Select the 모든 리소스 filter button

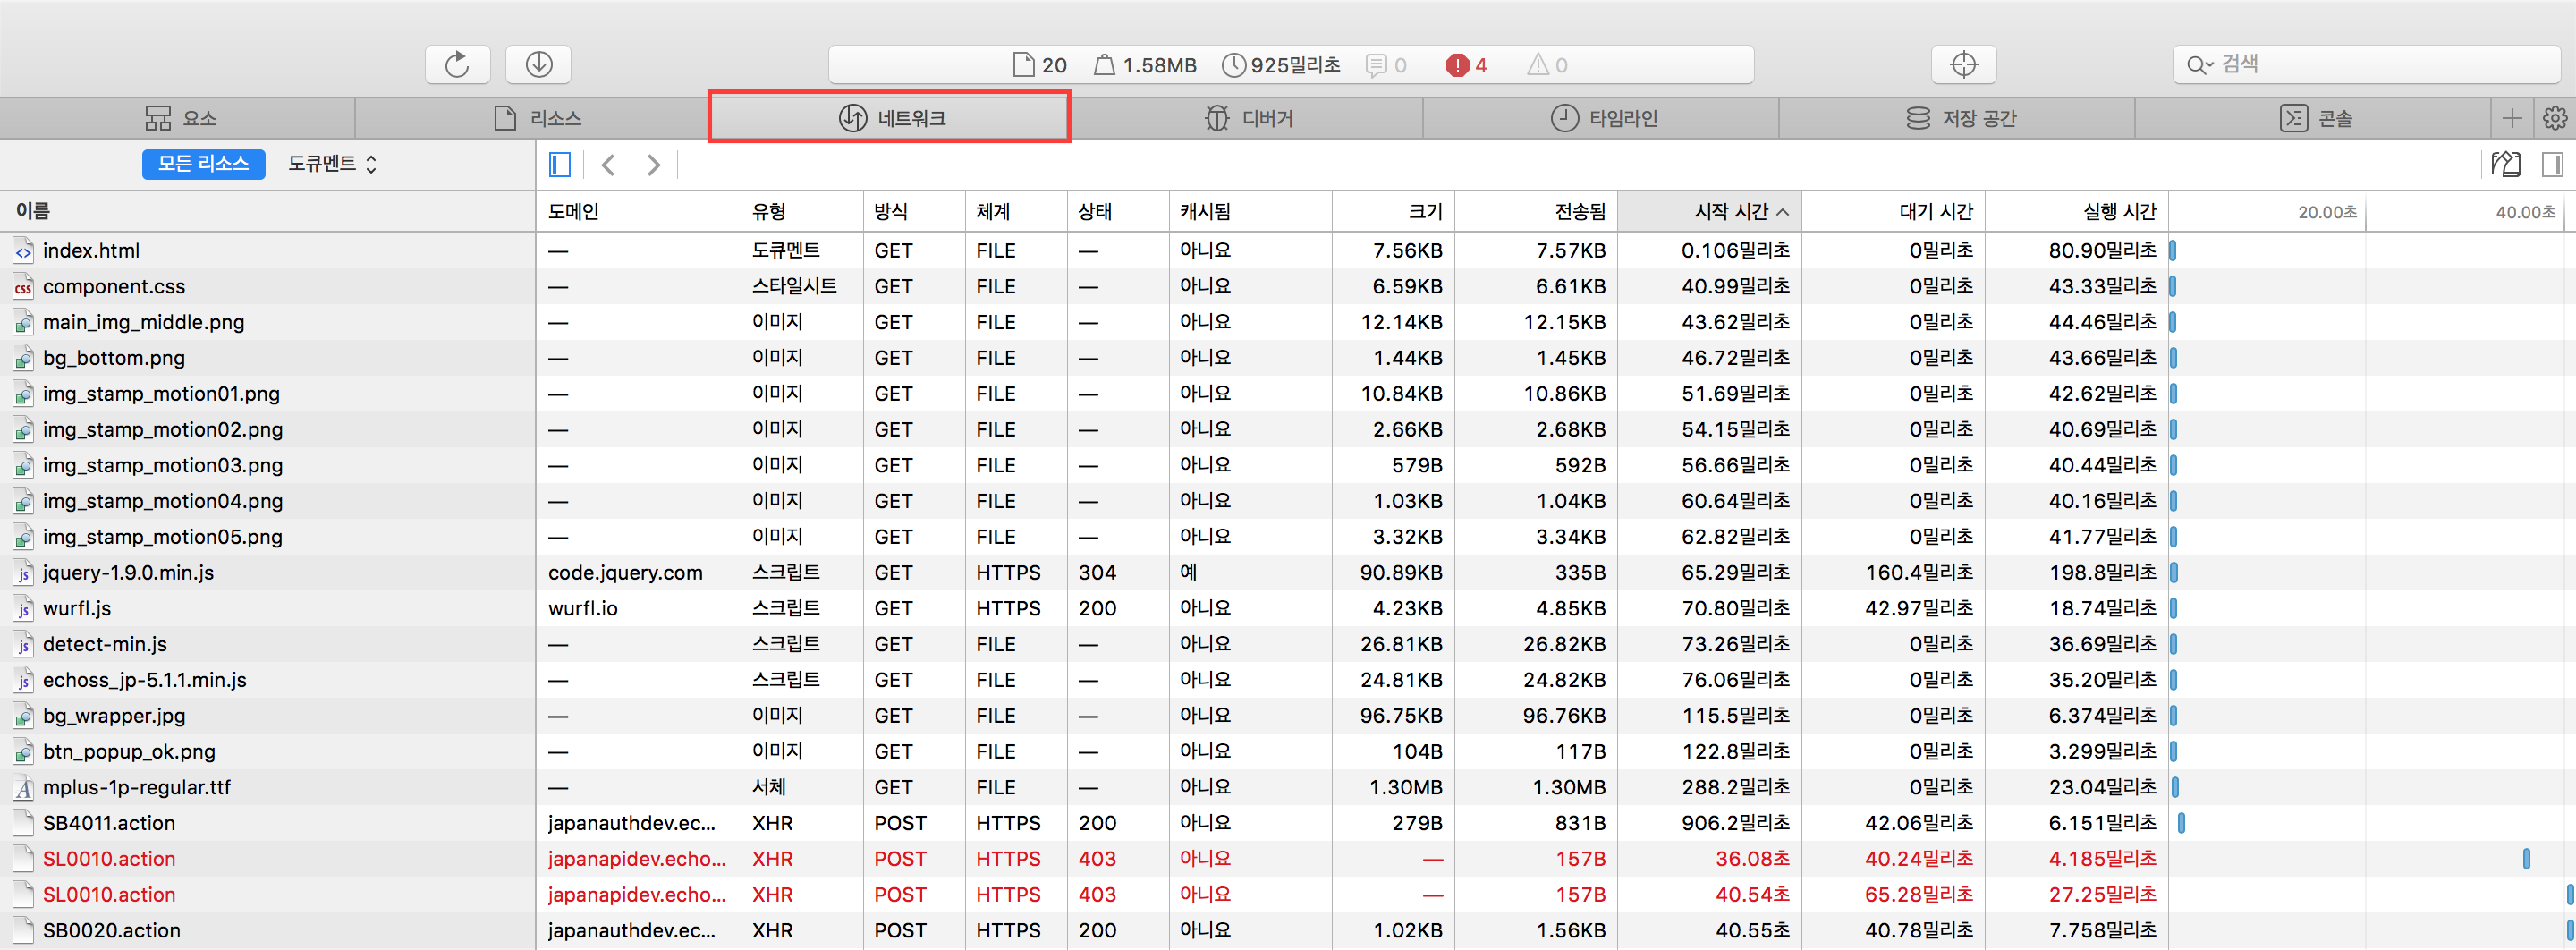[203, 164]
